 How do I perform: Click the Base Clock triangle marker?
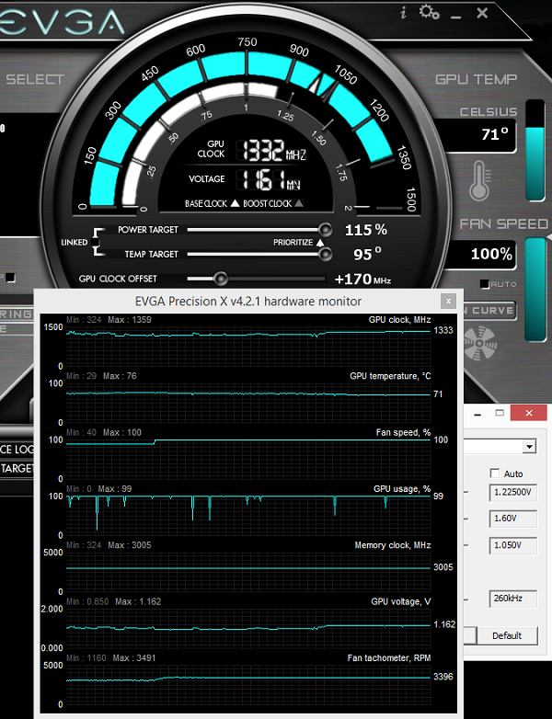[x=235, y=203]
